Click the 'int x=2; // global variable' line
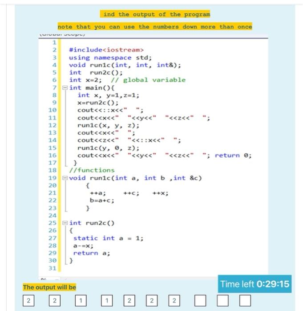Image resolution: width=303 pixels, height=311 pixels. pos(127,80)
